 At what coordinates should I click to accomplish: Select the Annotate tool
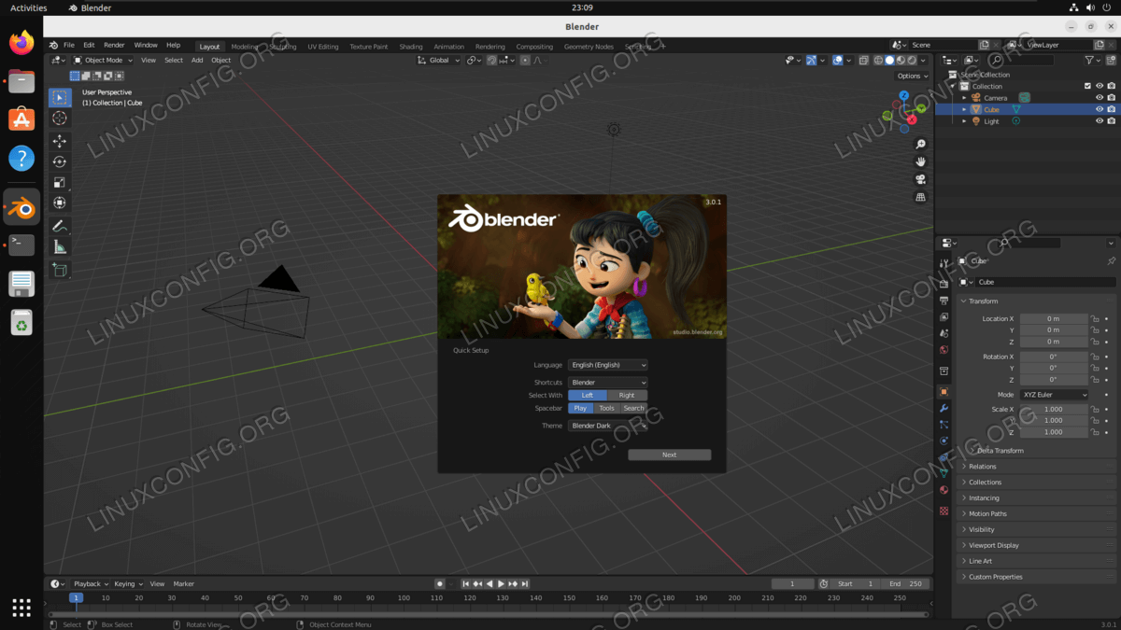(x=60, y=226)
